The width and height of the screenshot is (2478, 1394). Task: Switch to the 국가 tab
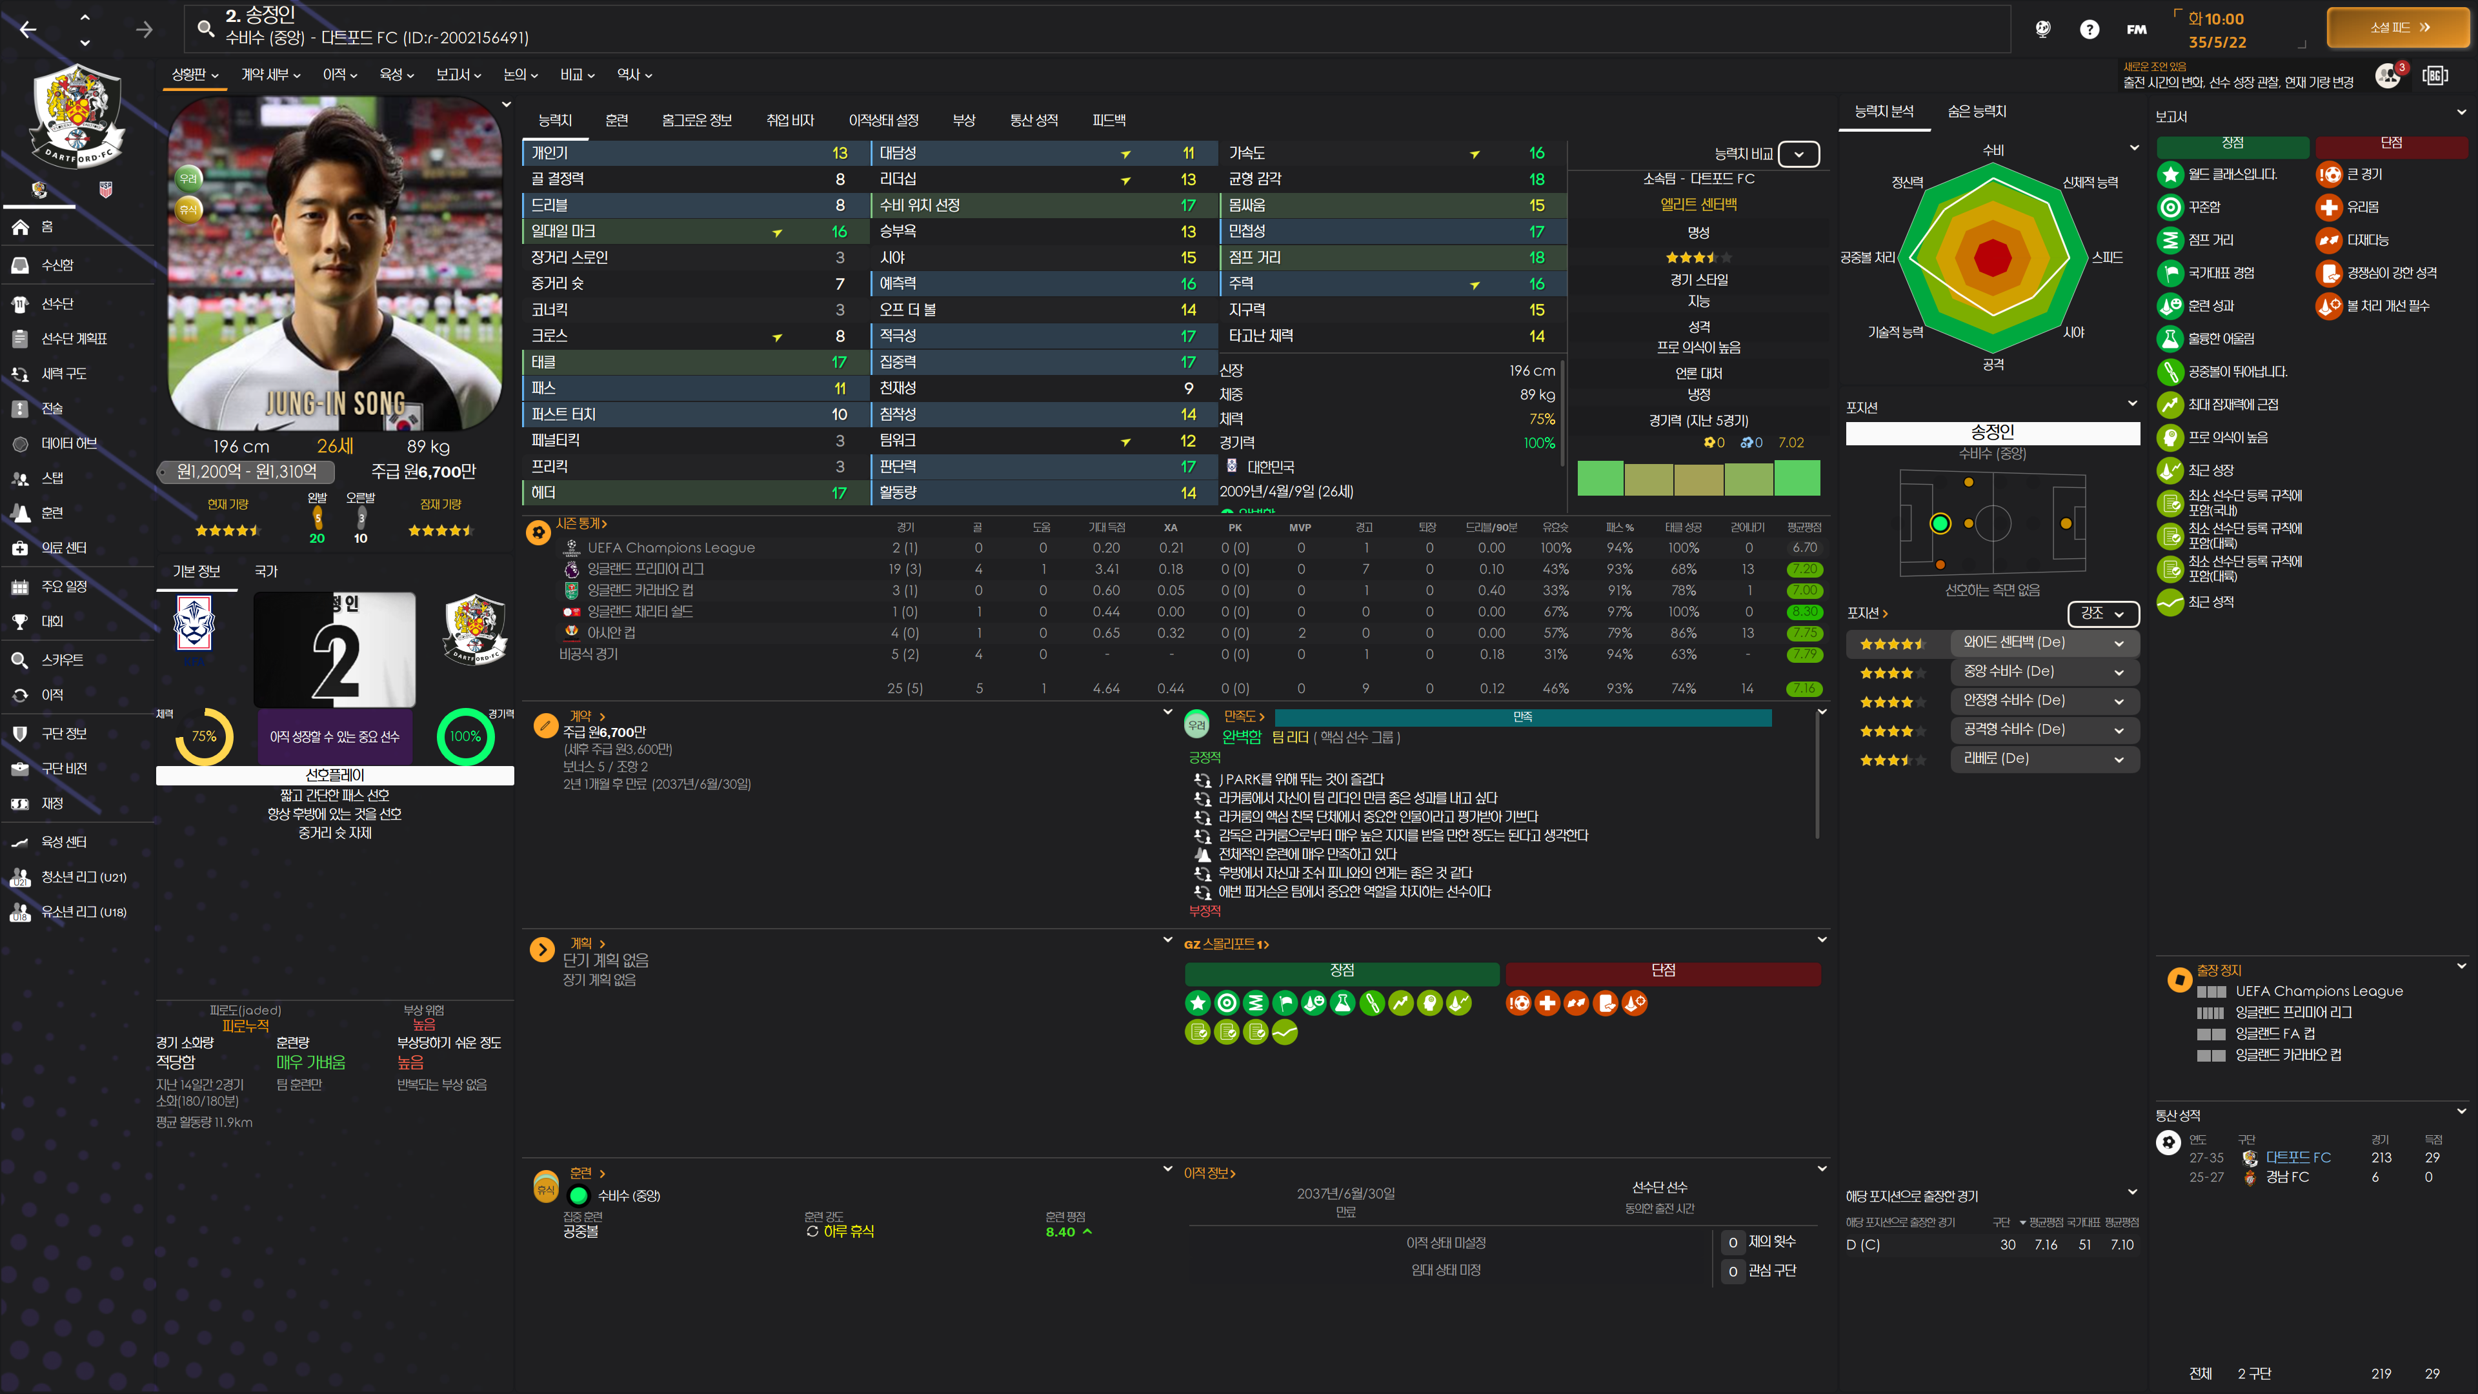click(265, 571)
